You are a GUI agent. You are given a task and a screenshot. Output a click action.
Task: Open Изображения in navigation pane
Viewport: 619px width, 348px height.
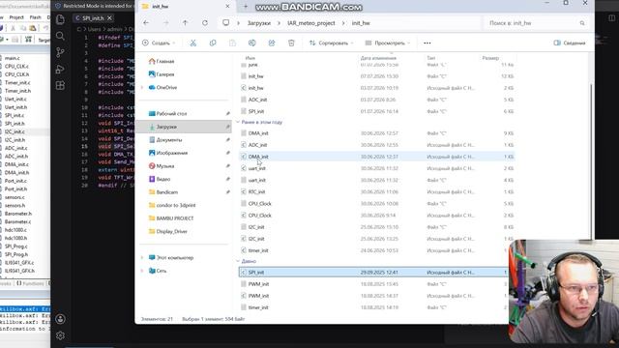(172, 153)
